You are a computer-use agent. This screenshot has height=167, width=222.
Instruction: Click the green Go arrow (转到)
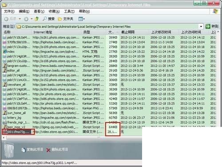click(x=208, y=26)
